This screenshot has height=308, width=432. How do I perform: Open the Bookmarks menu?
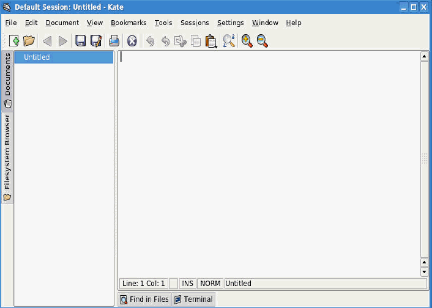(x=128, y=23)
